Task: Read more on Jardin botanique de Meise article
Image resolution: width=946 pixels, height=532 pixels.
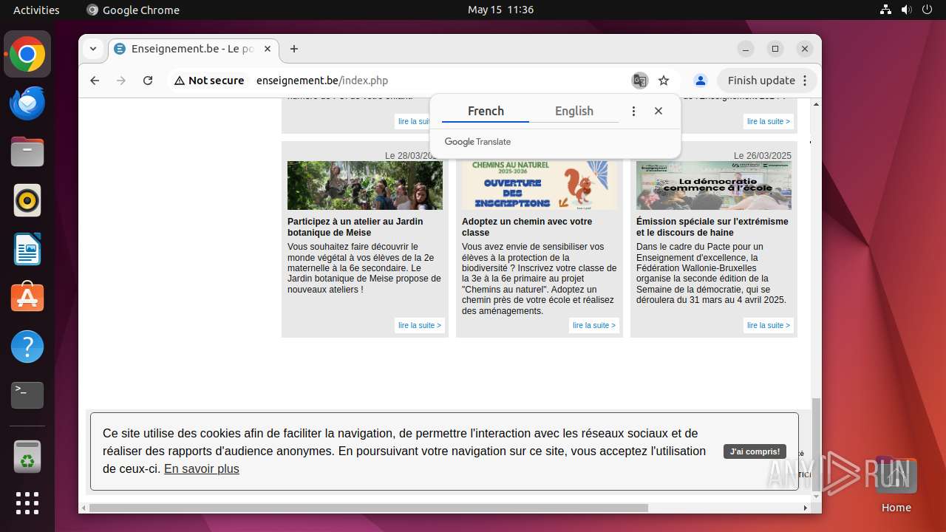Action: tap(420, 325)
